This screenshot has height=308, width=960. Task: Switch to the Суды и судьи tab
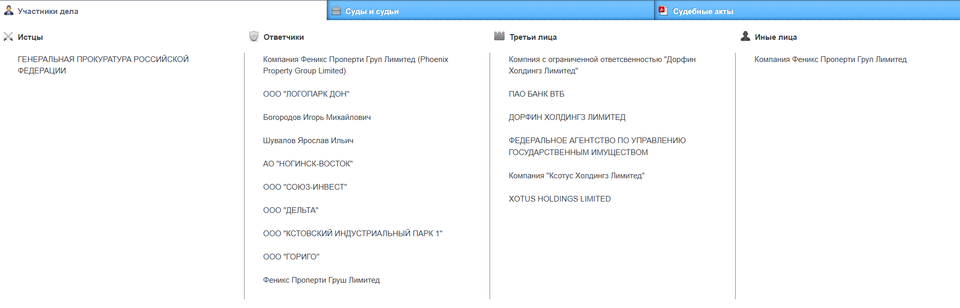pyautogui.click(x=372, y=11)
